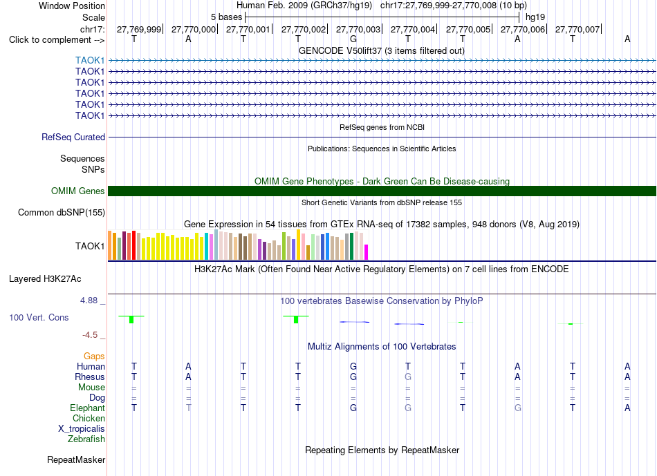Click the 'chr17:' ruler label
The height and width of the screenshot is (476, 657).
(92, 29)
